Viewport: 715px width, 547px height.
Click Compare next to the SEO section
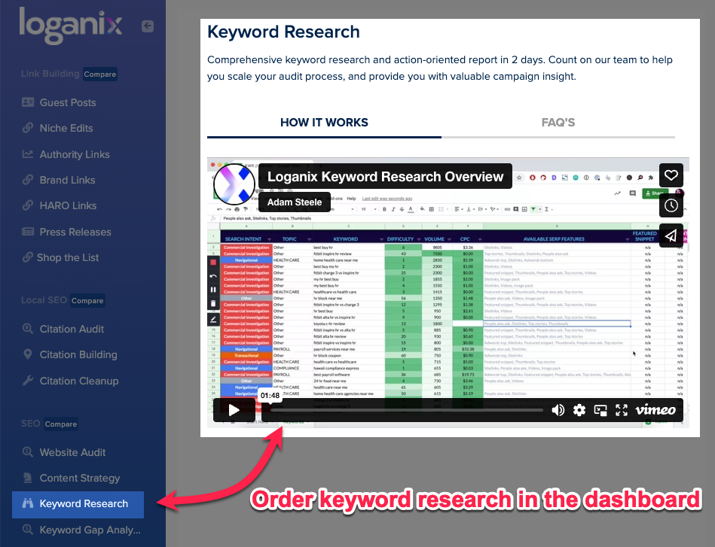tap(60, 424)
